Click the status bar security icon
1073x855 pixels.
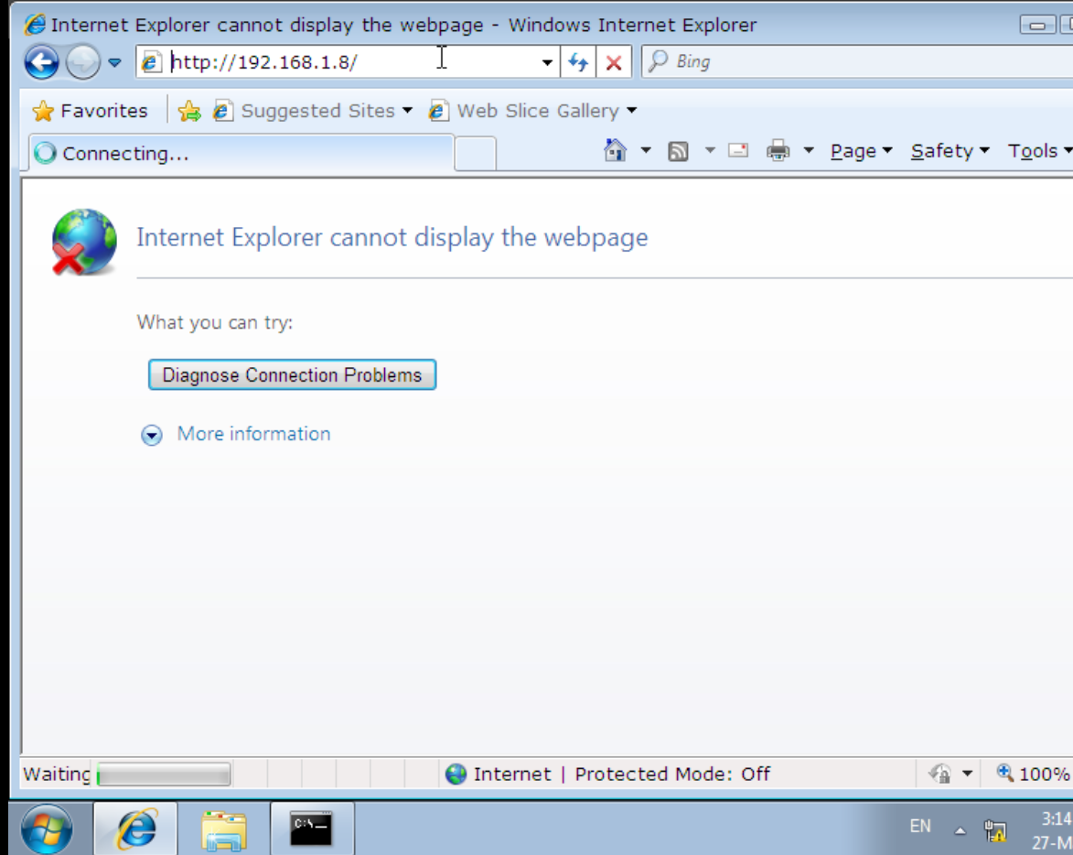(x=940, y=774)
